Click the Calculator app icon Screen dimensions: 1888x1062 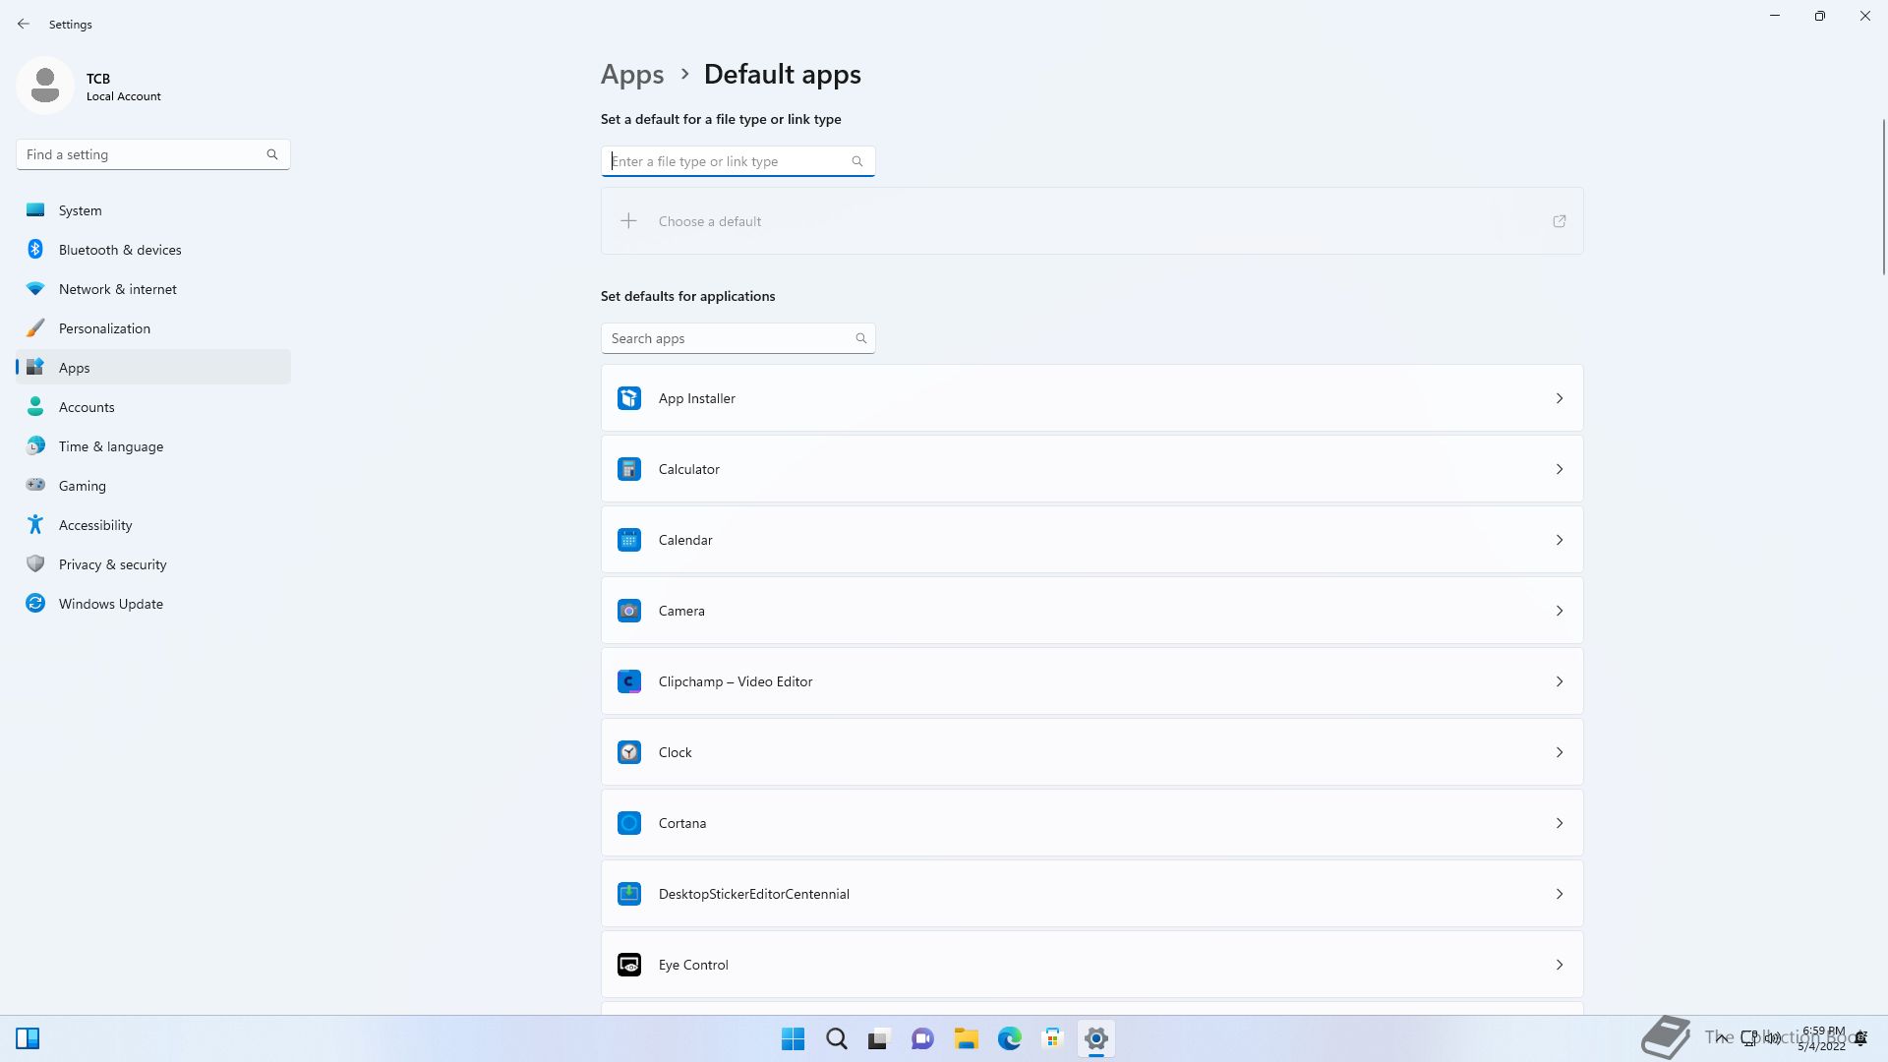[629, 469]
